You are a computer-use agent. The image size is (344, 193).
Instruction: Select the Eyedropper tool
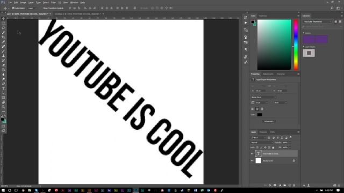(3, 42)
